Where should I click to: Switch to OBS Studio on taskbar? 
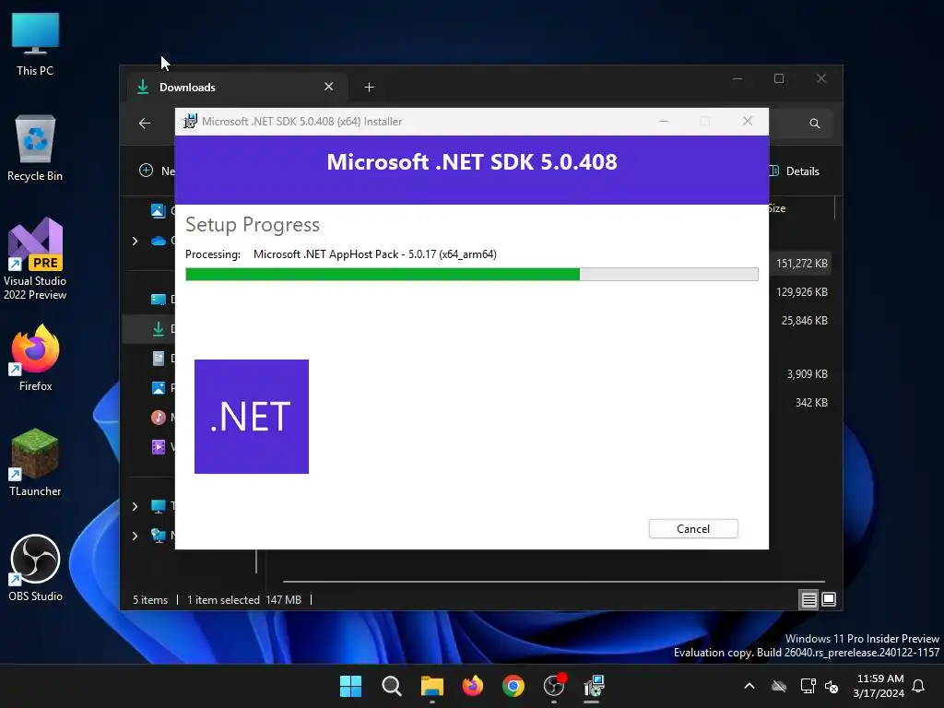click(x=554, y=686)
